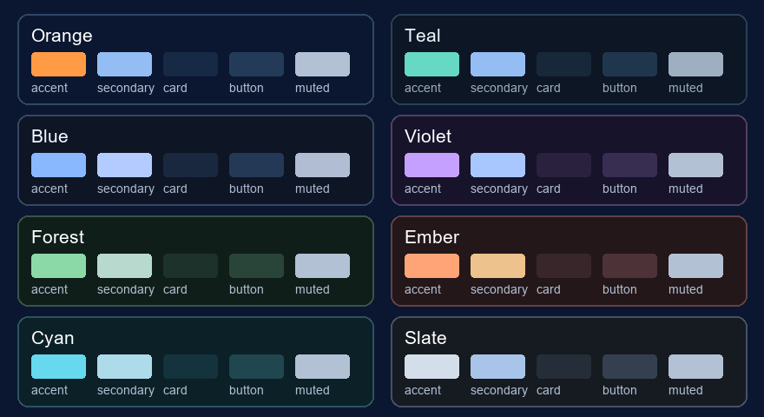Pick the Orange theme card swatch
Screen dimensions: 764x417
pos(190,64)
